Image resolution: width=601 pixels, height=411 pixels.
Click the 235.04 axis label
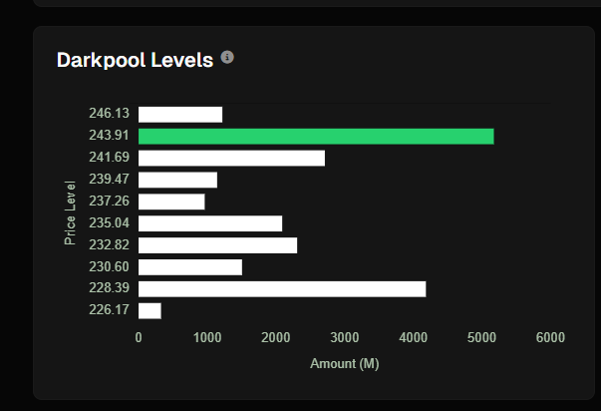[110, 222]
